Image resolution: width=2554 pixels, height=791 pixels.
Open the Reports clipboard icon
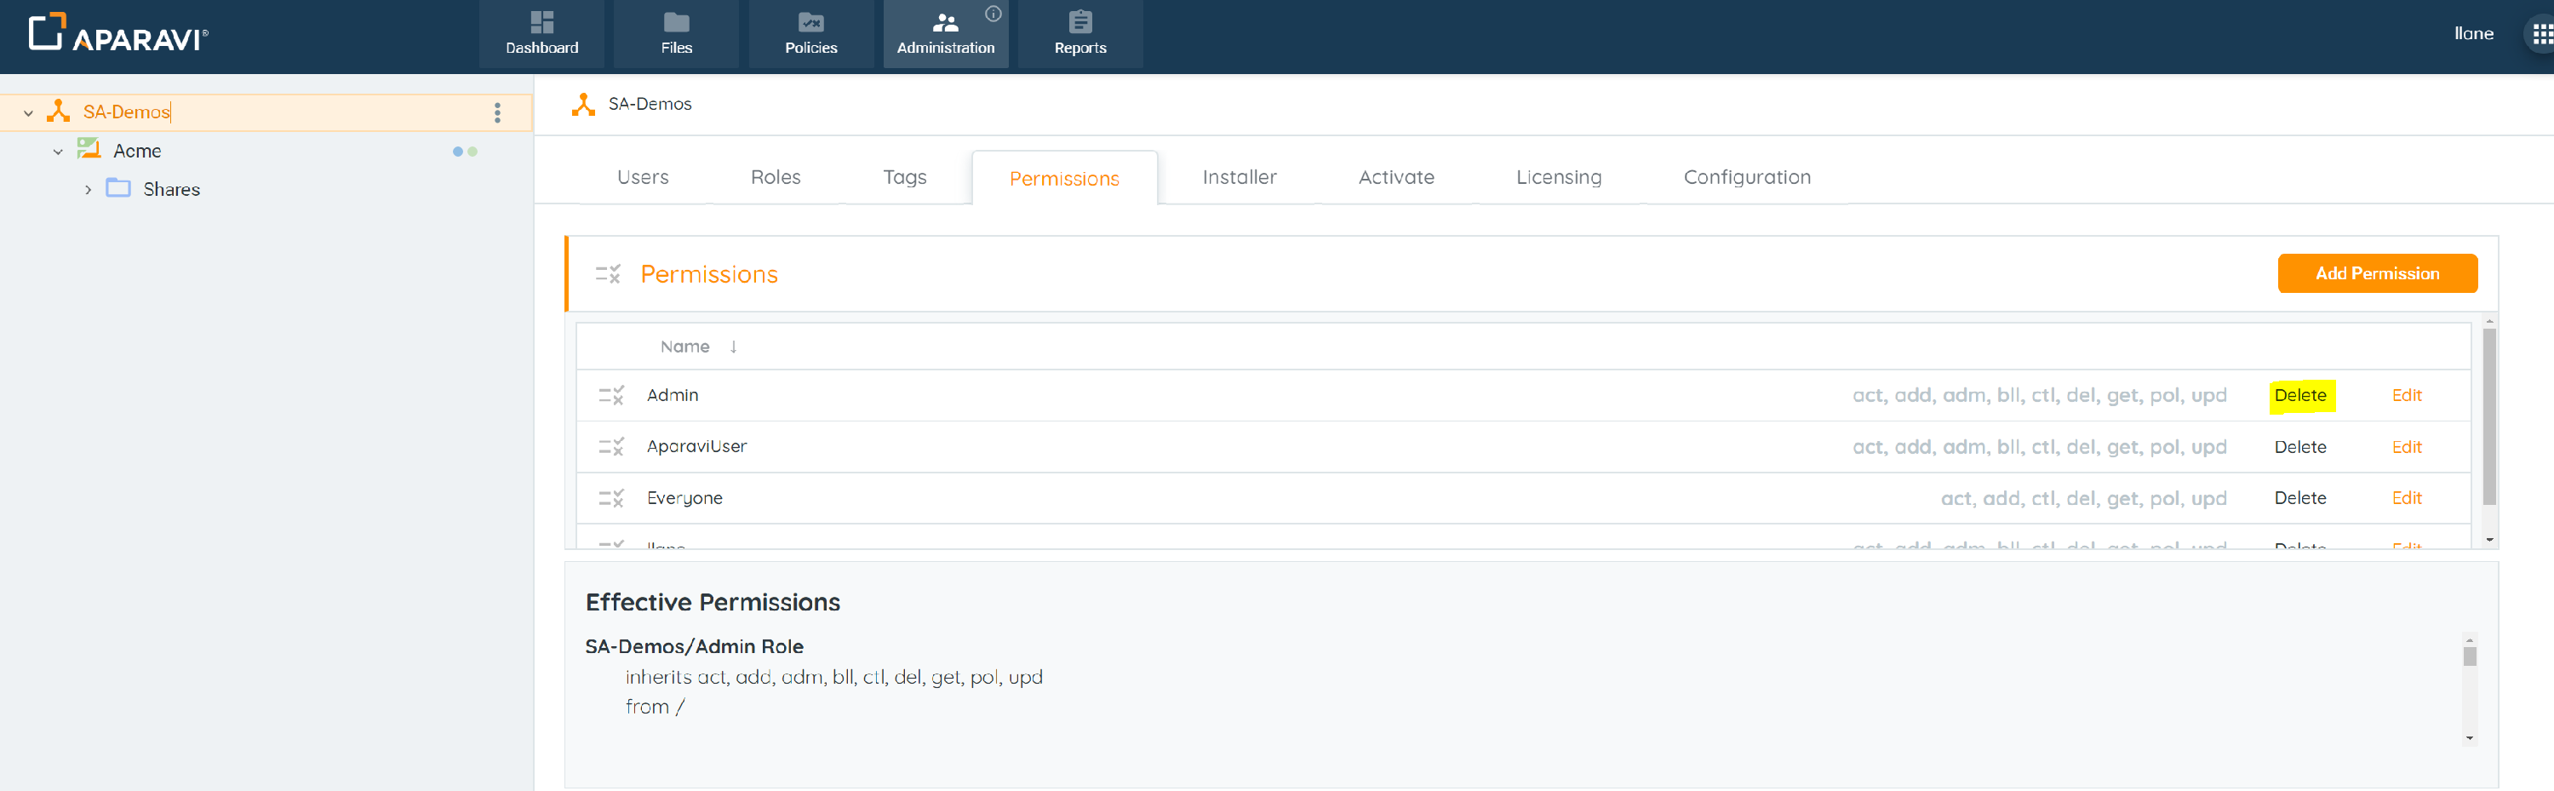(1079, 23)
